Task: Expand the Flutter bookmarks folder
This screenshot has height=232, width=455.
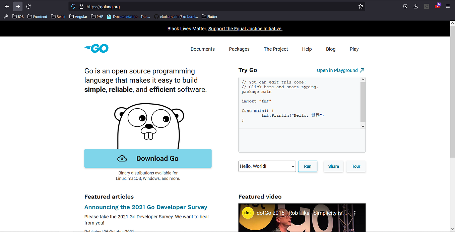Action: [209, 16]
